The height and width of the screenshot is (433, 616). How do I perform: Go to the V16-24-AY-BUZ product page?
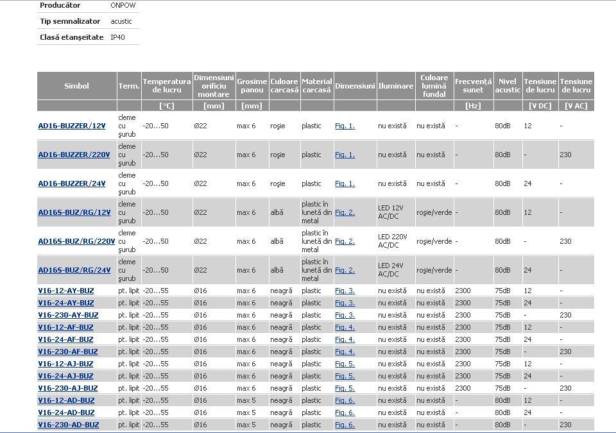(x=66, y=303)
